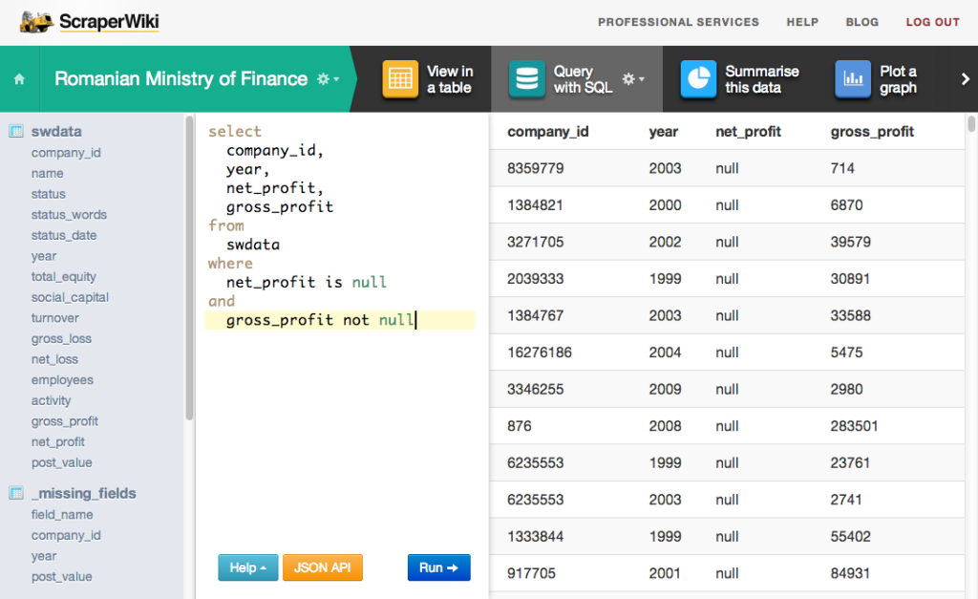Expand the Help button dropdown arrow

(264, 567)
